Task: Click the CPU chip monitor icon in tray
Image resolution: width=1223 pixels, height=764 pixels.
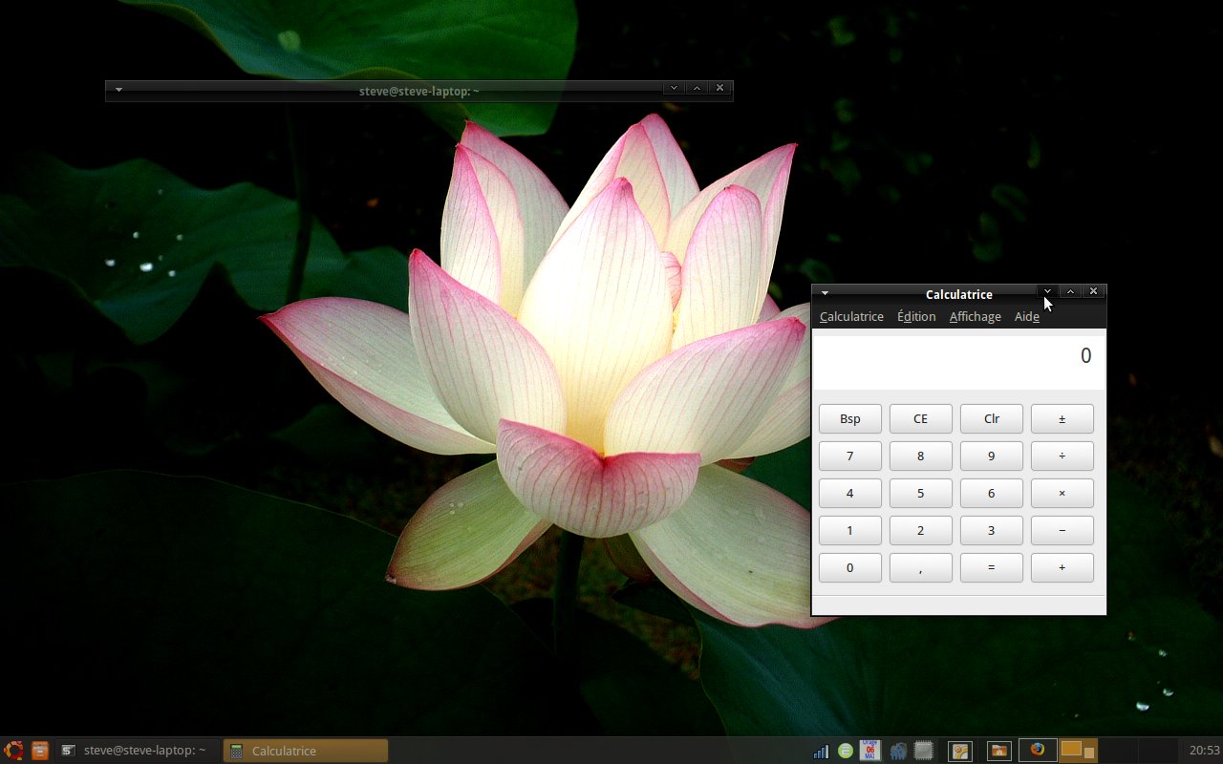Action: [923, 751]
